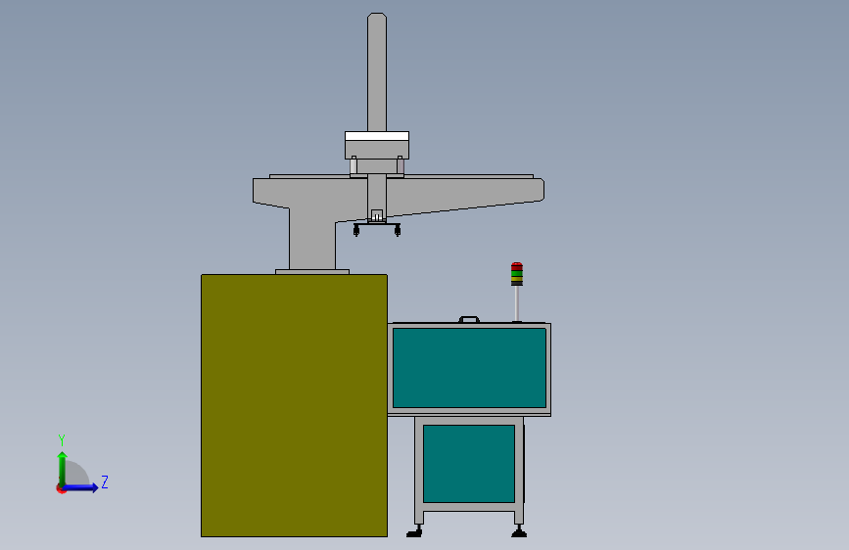This screenshot has height=550, width=849.
Task: Select the lower teal door panel
Action: click(x=469, y=463)
